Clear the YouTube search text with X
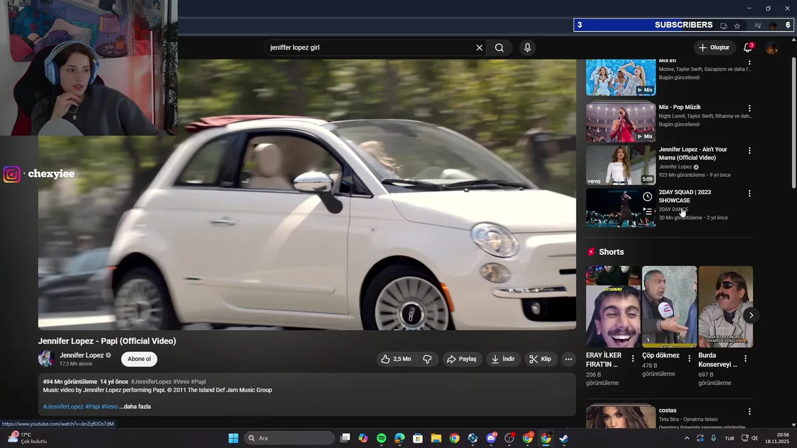Viewport: 797px width, 448px height. [479, 48]
